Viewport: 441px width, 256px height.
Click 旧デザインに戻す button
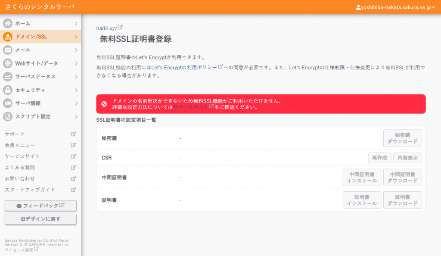[40, 219]
